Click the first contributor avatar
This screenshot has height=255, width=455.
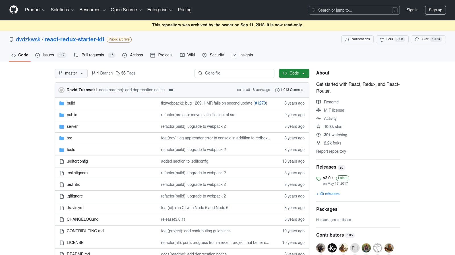point(321,248)
